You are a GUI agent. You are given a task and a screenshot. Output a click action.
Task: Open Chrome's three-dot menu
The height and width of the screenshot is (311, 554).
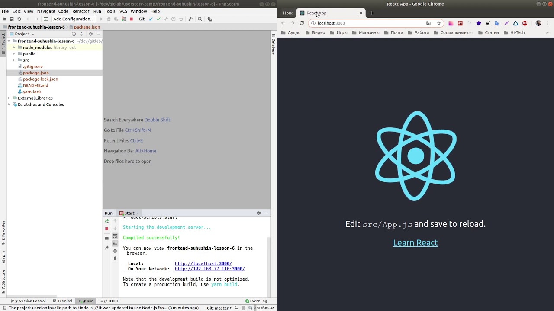[x=548, y=23]
